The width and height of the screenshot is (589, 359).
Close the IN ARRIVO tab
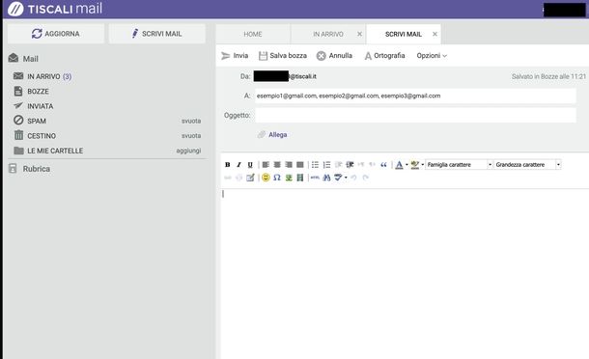[359, 34]
